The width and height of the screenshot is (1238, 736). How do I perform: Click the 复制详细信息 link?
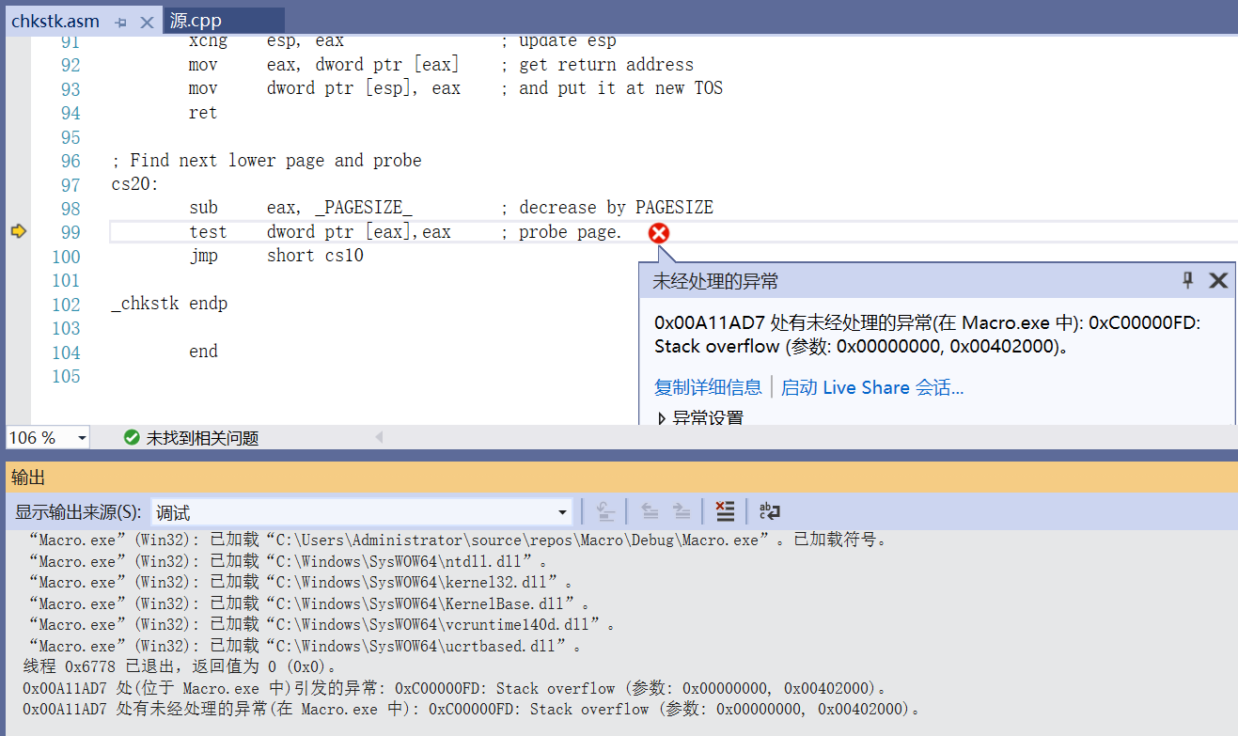708,387
